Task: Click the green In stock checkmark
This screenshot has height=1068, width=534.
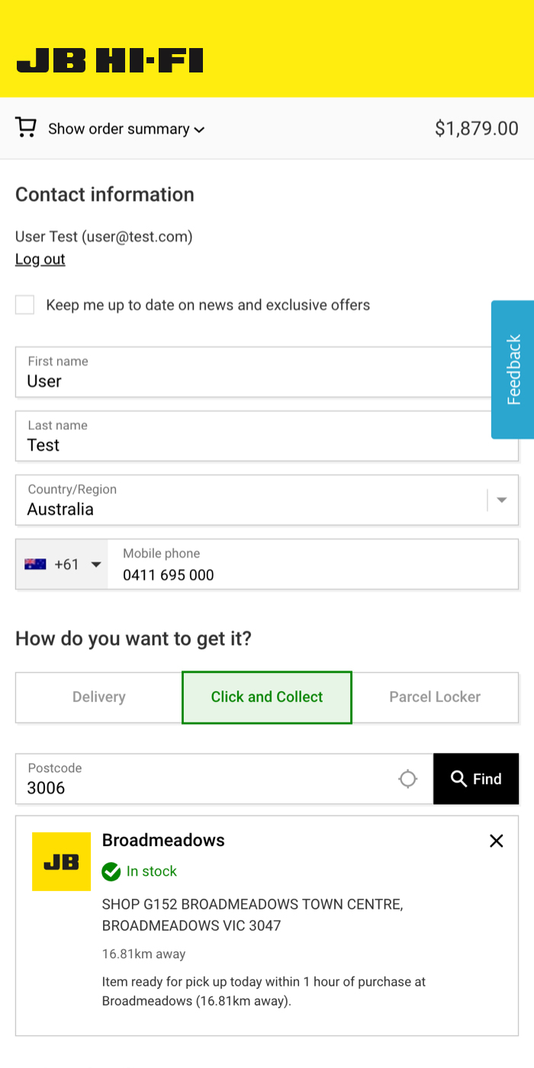Action: tap(111, 871)
